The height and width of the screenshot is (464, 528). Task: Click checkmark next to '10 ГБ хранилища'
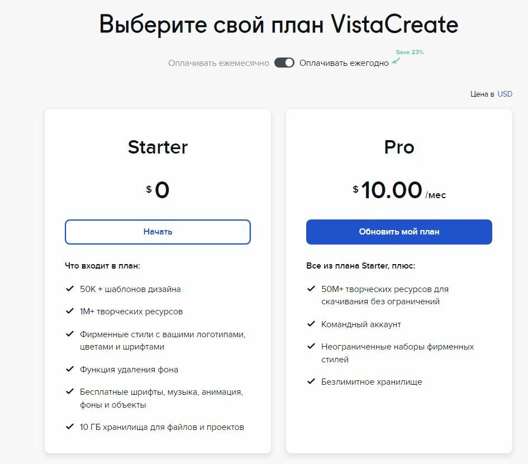pyautogui.click(x=70, y=427)
